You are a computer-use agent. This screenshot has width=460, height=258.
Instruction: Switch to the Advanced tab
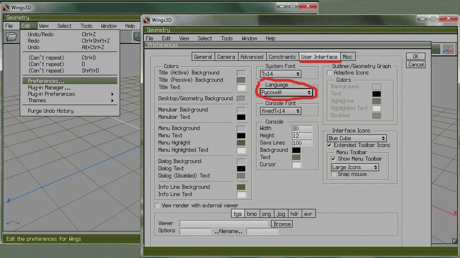(x=252, y=57)
